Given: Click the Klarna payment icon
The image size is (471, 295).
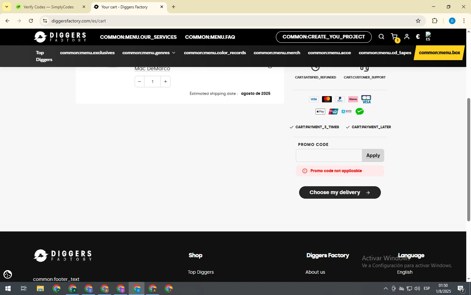Looking at the screenshot, I should click(x=353, y=99).
